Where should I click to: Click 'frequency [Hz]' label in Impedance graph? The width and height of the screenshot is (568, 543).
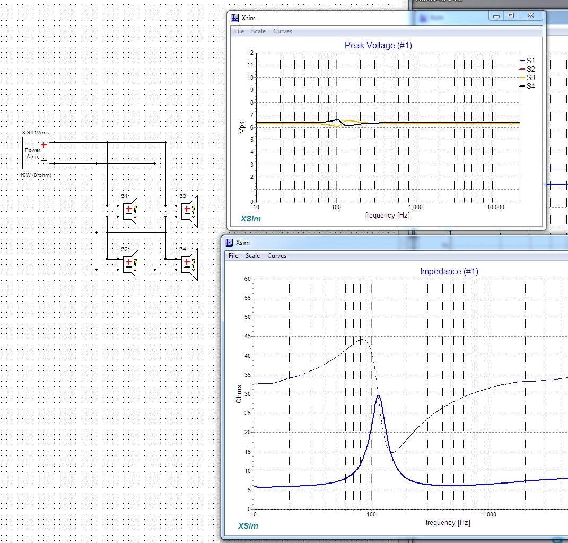(x=448, y=523)
